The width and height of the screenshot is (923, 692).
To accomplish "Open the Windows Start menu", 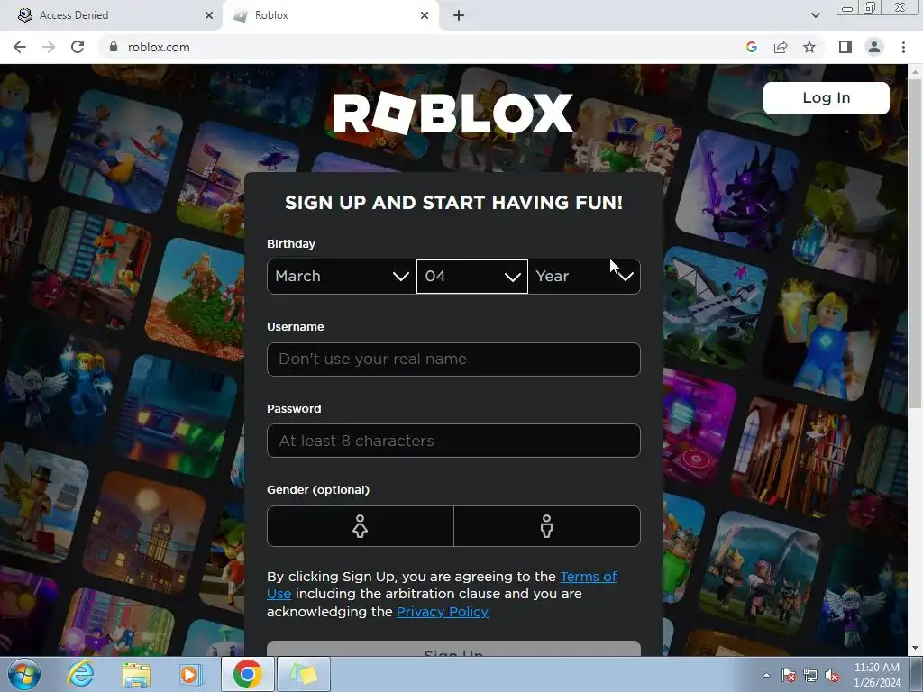I will [24, 674].
